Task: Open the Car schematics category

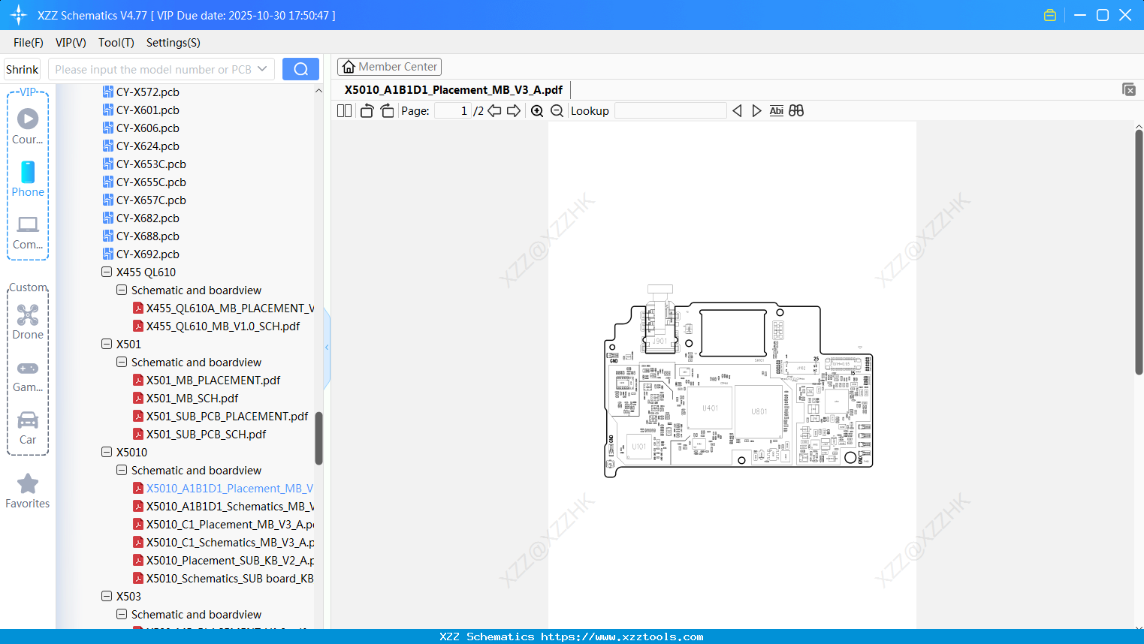Action: coord(28,428)
